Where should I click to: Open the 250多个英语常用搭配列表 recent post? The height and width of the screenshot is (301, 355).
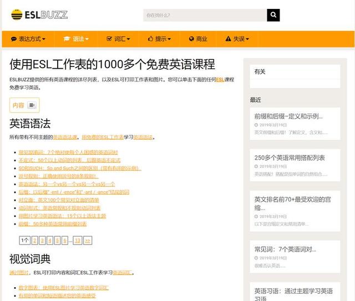tap(290, 158)
